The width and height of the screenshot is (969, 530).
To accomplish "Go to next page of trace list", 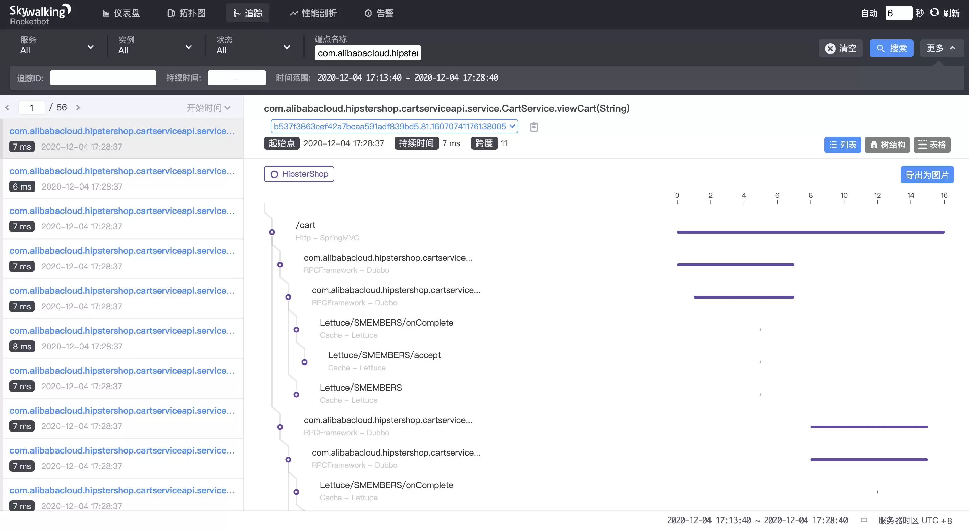I will pyautogui.click(x=78, y=108).
